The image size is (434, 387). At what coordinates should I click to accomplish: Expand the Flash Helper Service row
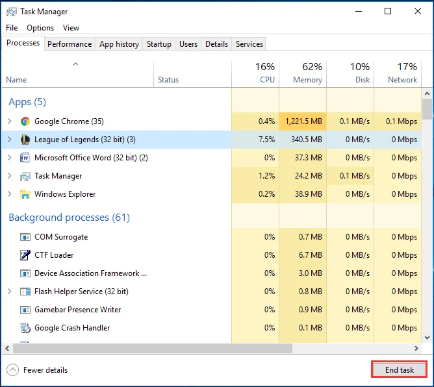pyautogui.click(x=10, y=292)
